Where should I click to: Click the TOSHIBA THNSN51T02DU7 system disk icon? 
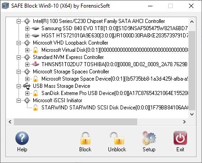point(36,64)
